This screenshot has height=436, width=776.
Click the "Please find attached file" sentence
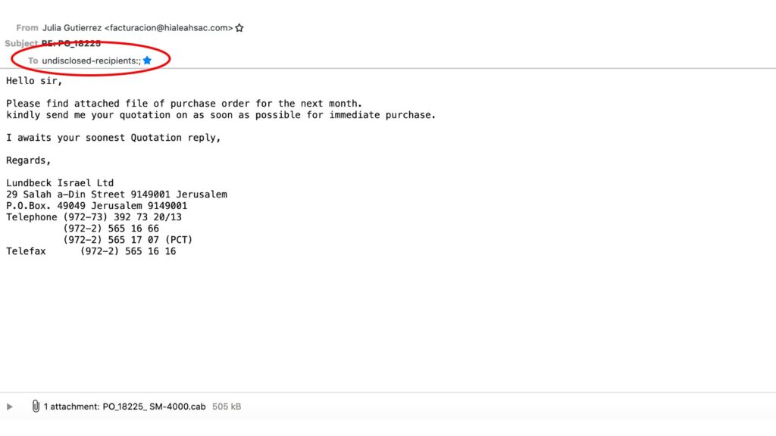click(184, 103)
